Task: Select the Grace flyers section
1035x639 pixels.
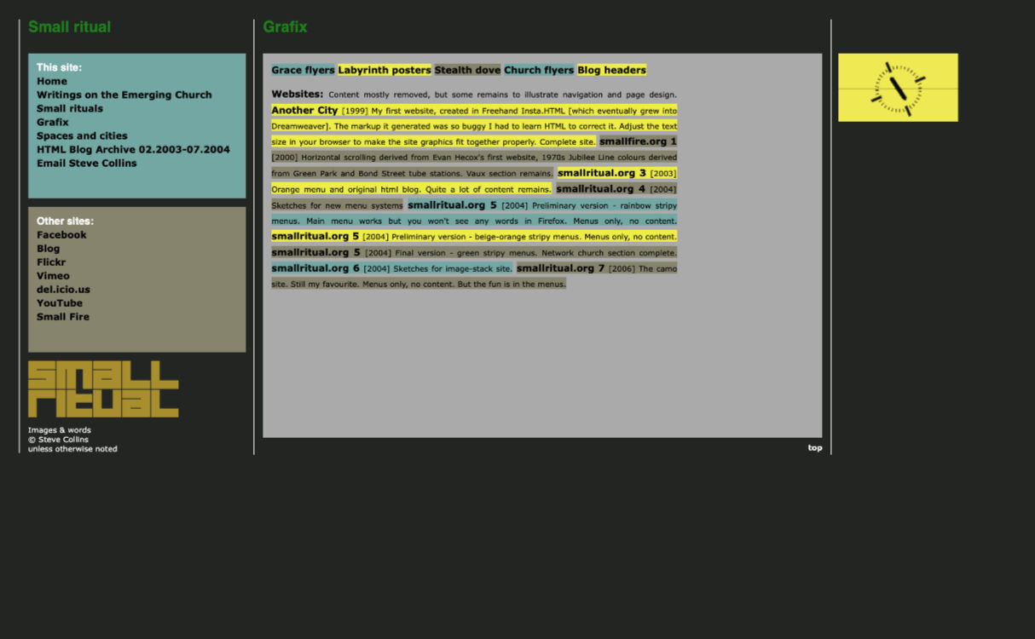Action: pyautogui.click(x=303, y=71)
